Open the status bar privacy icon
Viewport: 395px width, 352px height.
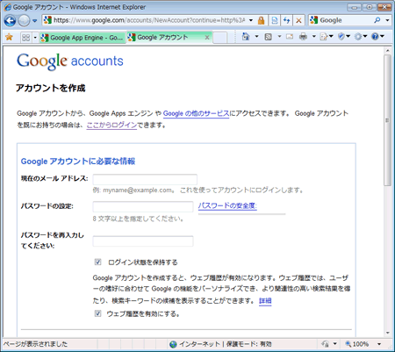pos(326,344)
